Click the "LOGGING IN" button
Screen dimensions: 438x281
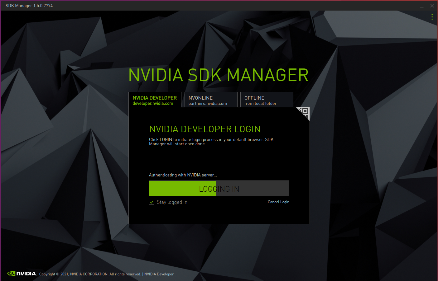click(x=219, y=188)
